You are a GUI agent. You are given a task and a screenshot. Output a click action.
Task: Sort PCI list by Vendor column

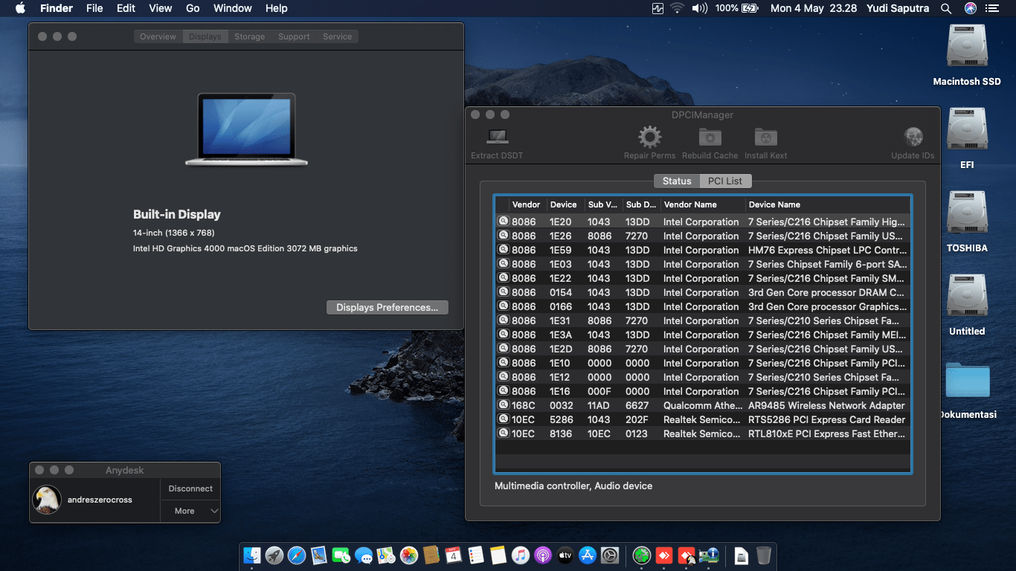527,204
